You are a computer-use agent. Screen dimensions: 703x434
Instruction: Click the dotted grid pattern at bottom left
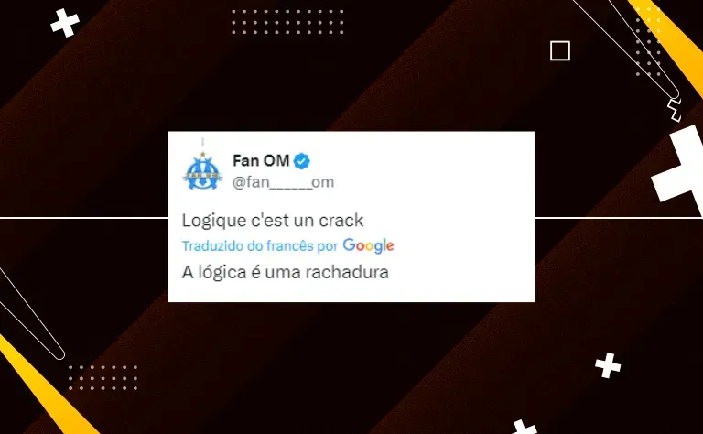tap(103, 377)
